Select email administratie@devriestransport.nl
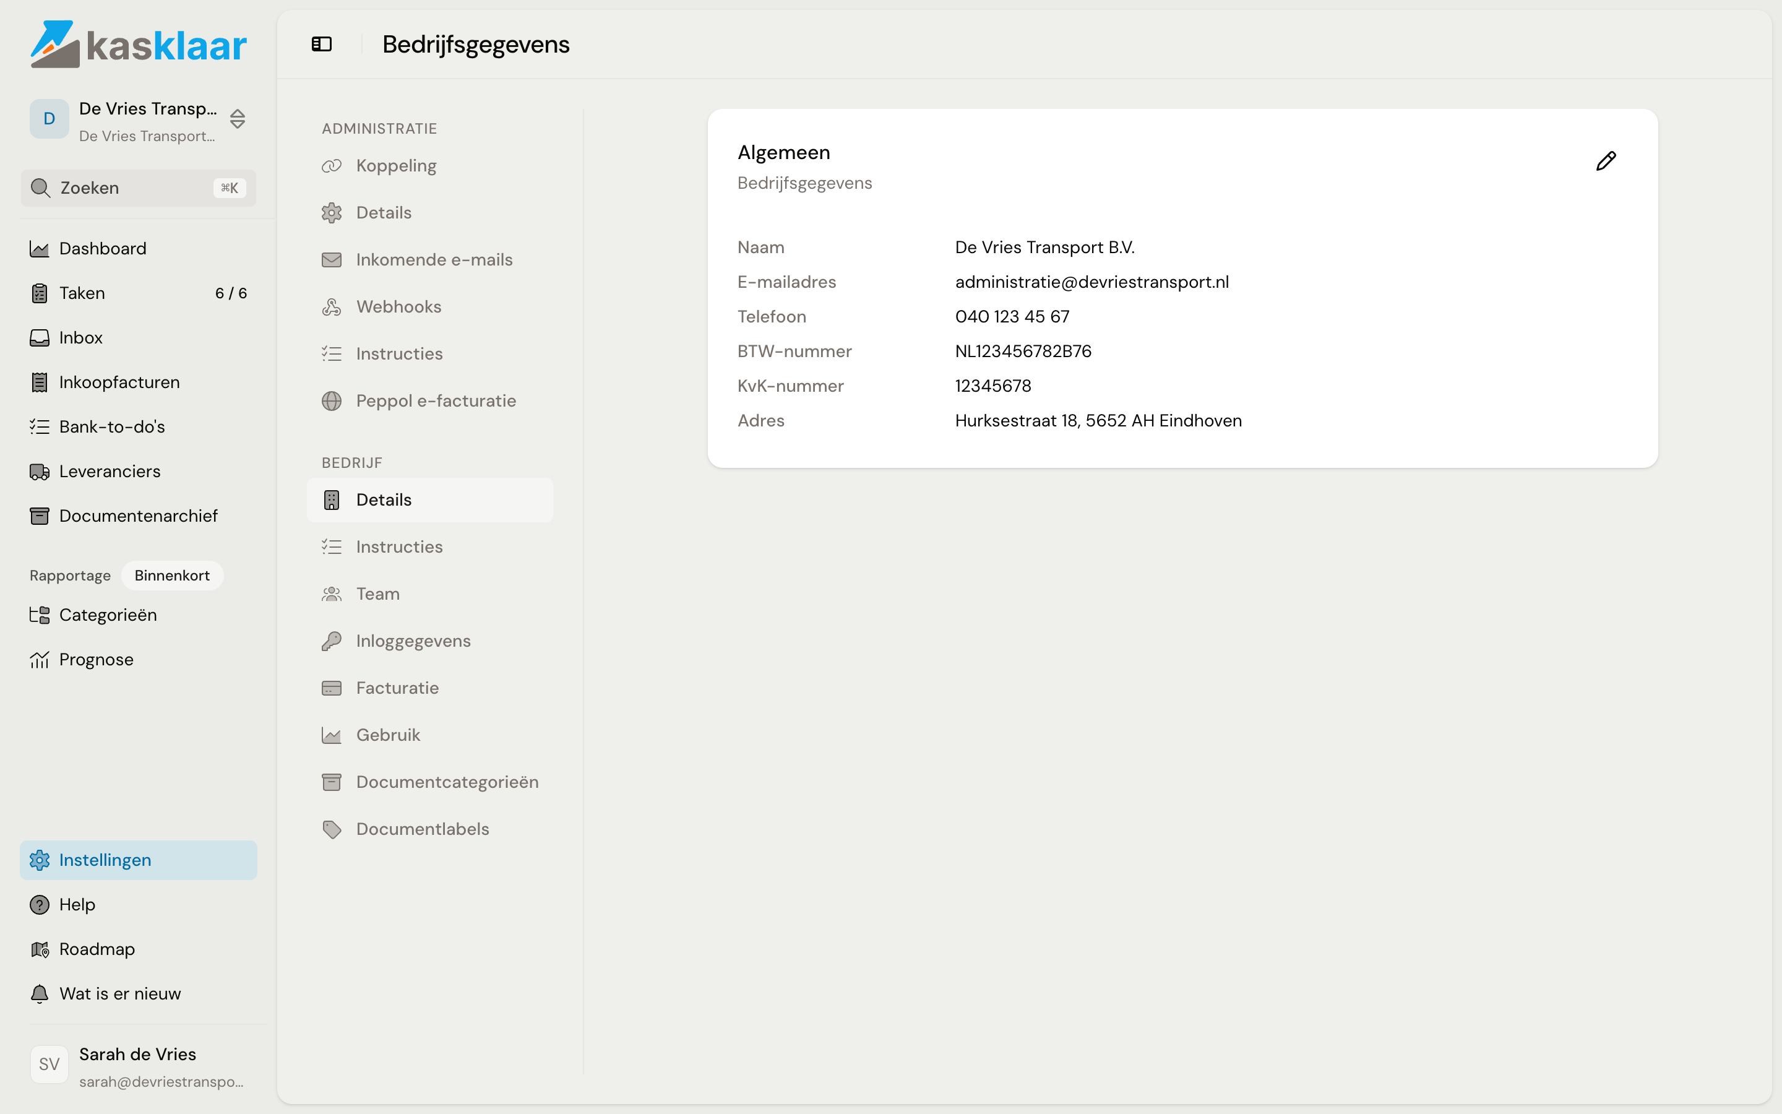Image resolution: width=1782 pixels, height=1114 pixels. (1092, 282)
